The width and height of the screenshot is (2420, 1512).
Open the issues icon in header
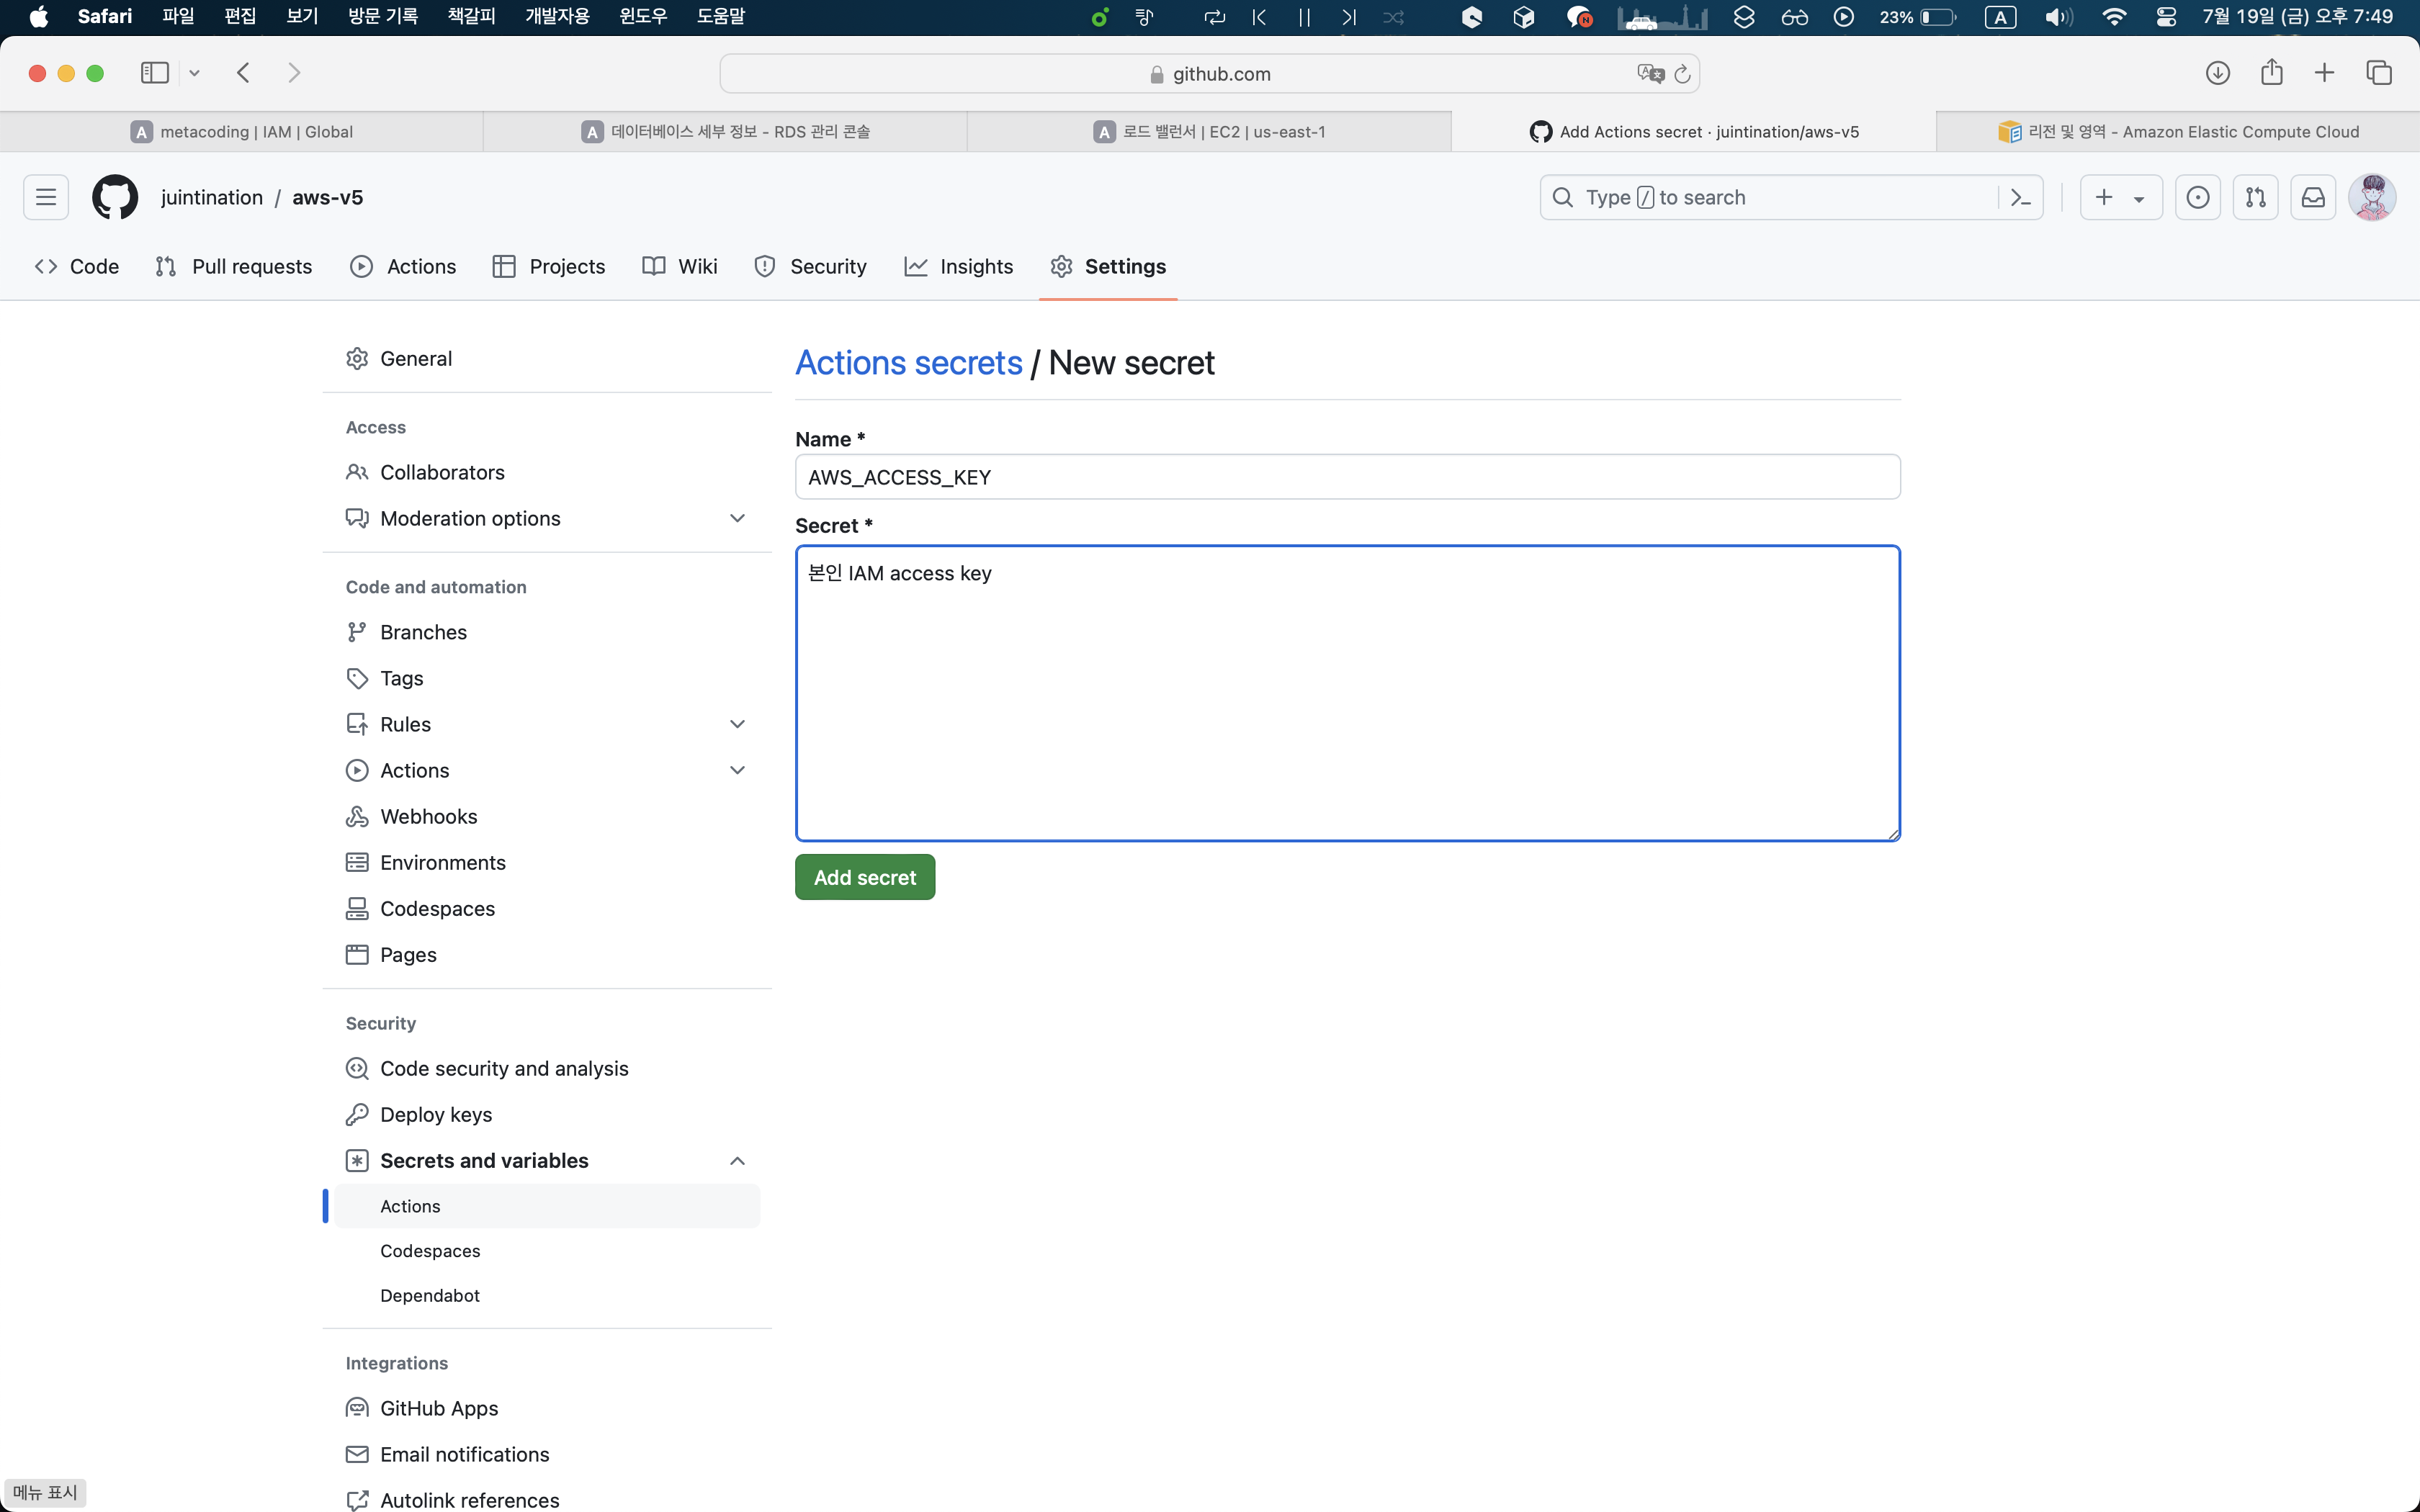click(x=2197, y=197)
